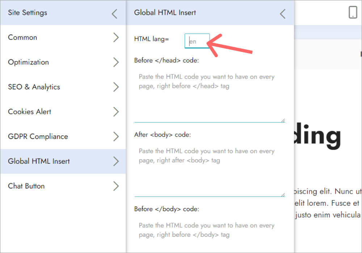Viewport: 362px width, 253px height.
Task: Collapse the Site Settings panel
Action: [x=114, y=13]
